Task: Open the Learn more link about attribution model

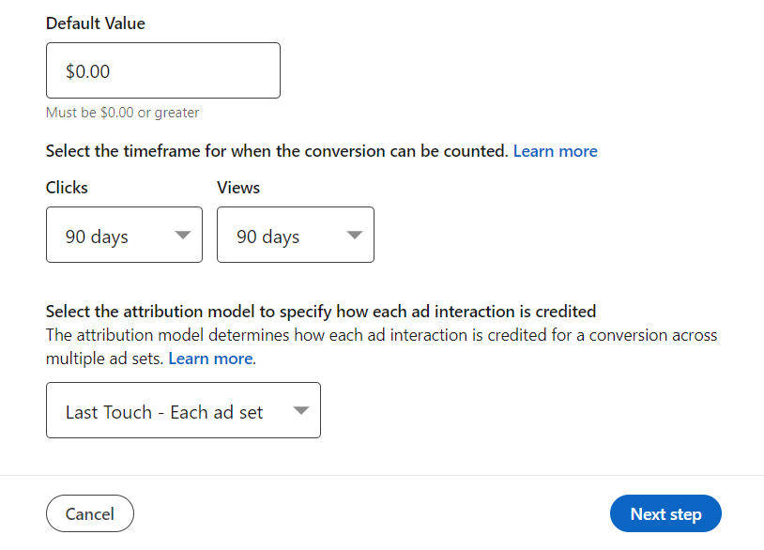Action: coord(210,359)
